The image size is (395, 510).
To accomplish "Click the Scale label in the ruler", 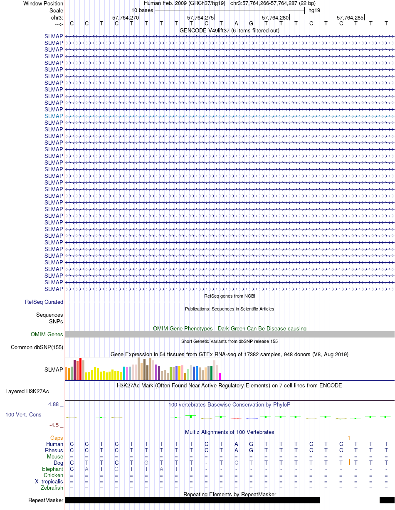I will point(56,10).
